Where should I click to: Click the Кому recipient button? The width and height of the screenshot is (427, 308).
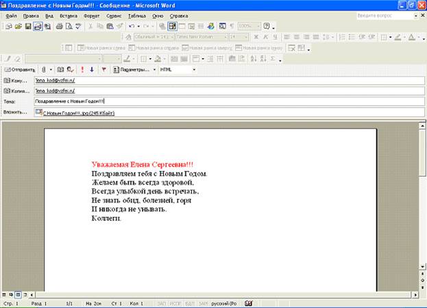coord(15,80)
